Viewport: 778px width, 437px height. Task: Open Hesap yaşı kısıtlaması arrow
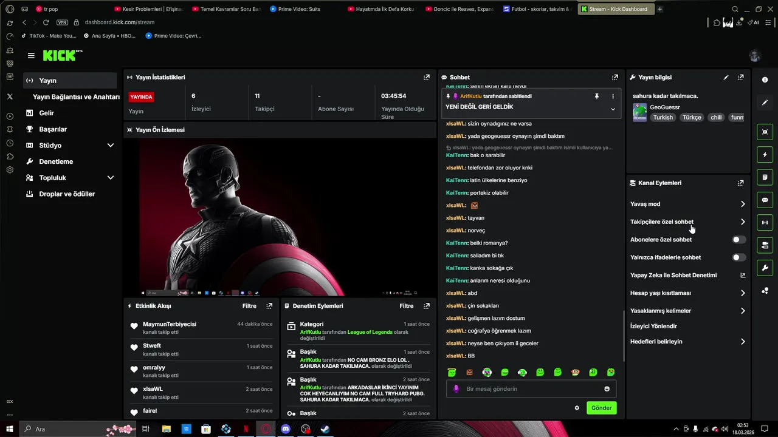pyautogui.click(x=743, y=293)
